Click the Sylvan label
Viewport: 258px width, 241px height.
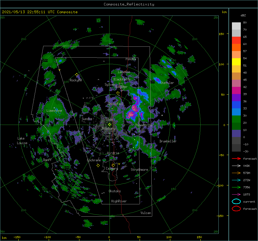click(110, 85)
